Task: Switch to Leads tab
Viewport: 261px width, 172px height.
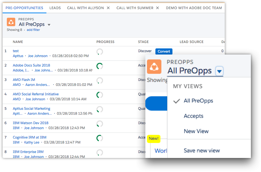Action: 55,8
